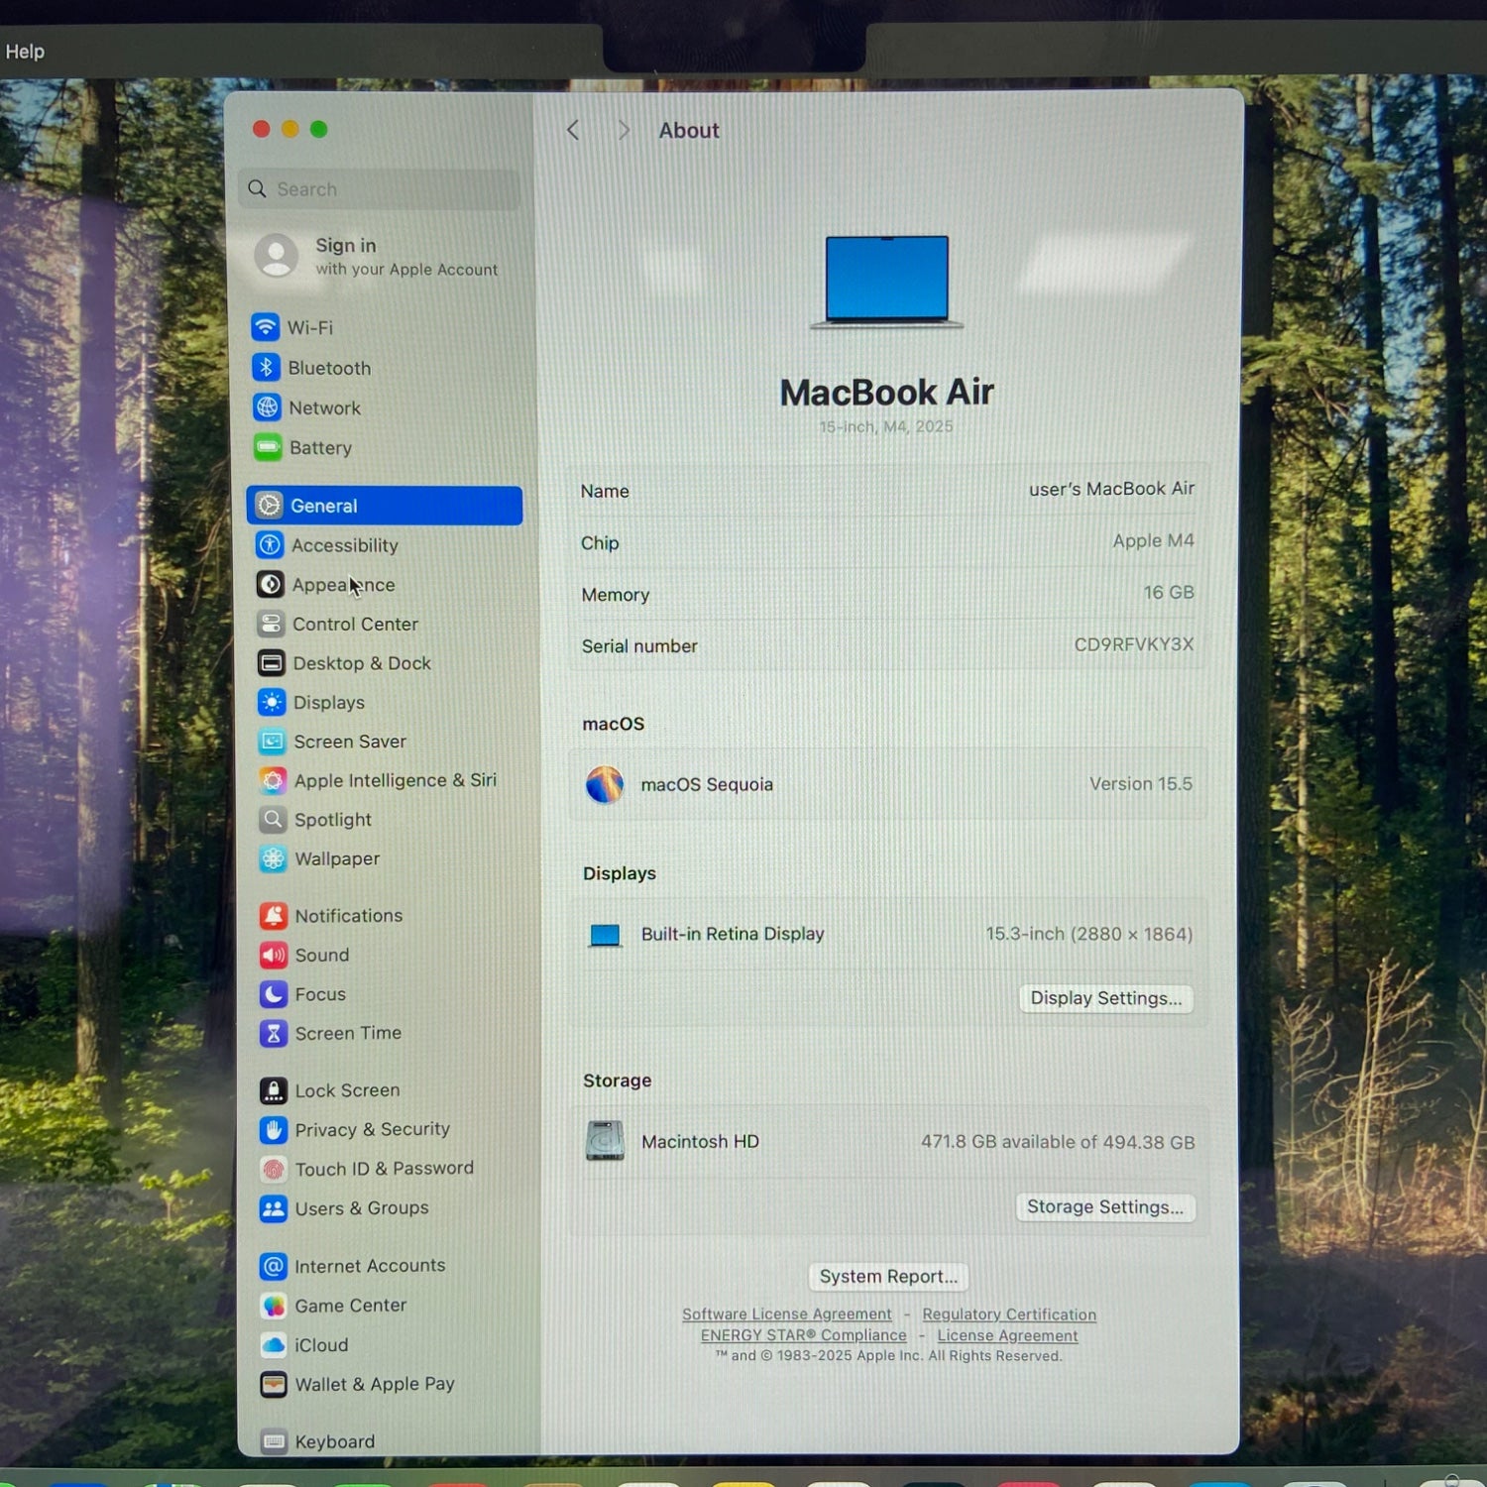Click the Keyboard icon in sidebar

[x=274, y=1441]
